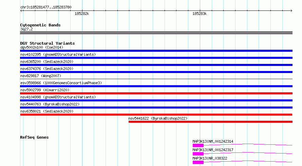Open MAP3K13|NM_001242314 gene label
Image resolution: width=302 pixels, height=166 pixels.
coord(213,141)
